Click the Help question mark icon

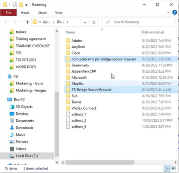click(175, 12)
